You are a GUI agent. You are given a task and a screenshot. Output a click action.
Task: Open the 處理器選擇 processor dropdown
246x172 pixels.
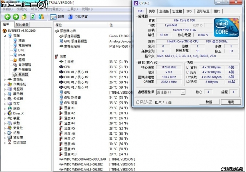171,92
